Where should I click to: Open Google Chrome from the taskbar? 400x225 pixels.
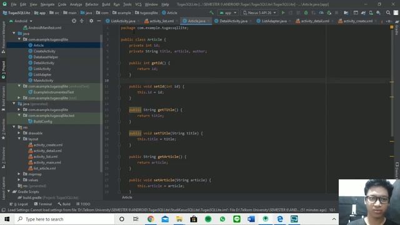(x=151, y=219)
